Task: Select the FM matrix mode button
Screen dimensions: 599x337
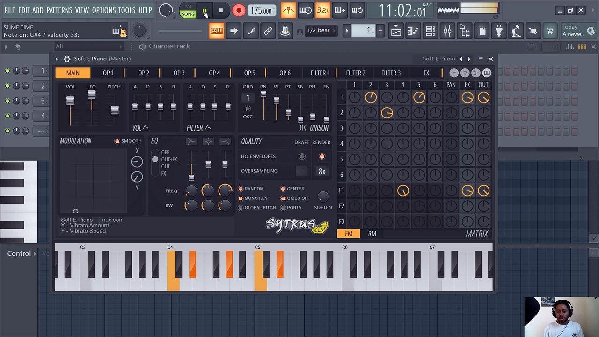Action: (349, 234)
